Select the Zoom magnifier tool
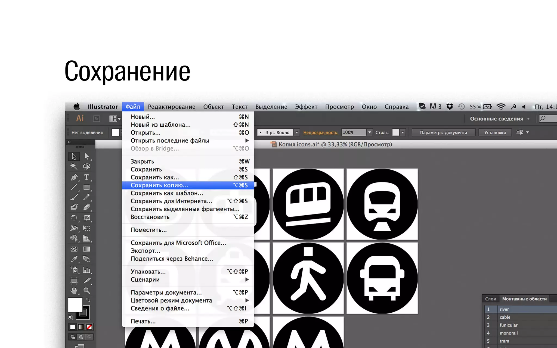 click(x=86, y=291)
